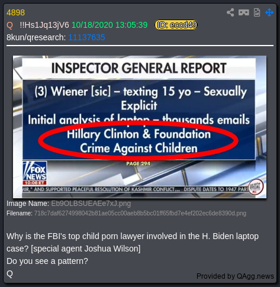Image resolution: width=280 pixels, height=287 pixels.
Task: Click image name Eb9OLBSUEAEe7xJ.png
Action: pyautogui.click(x=91, y=204)
